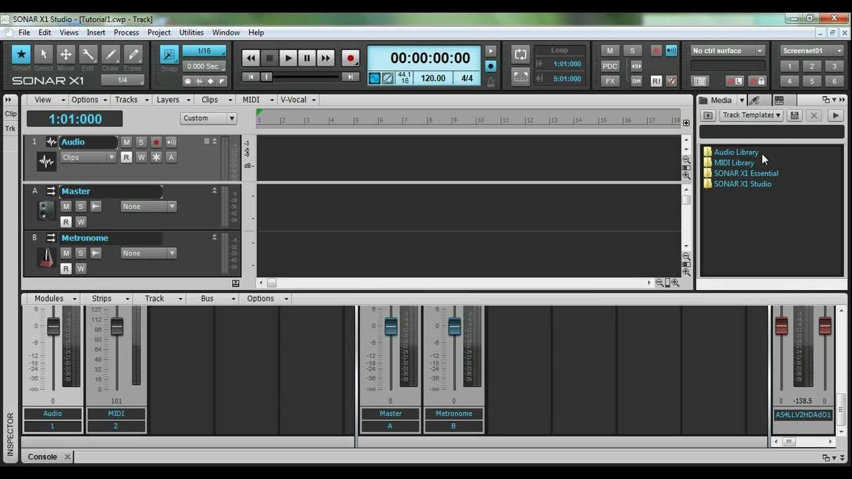852x479 pixels.
Task: Arm the Audio track for recording
Action: click(156, 142)
